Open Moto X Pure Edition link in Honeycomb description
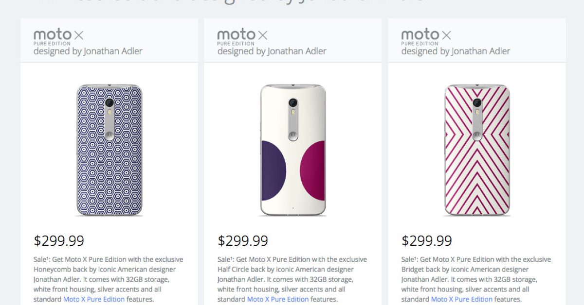584x305 pixels. tap(94, 299)
